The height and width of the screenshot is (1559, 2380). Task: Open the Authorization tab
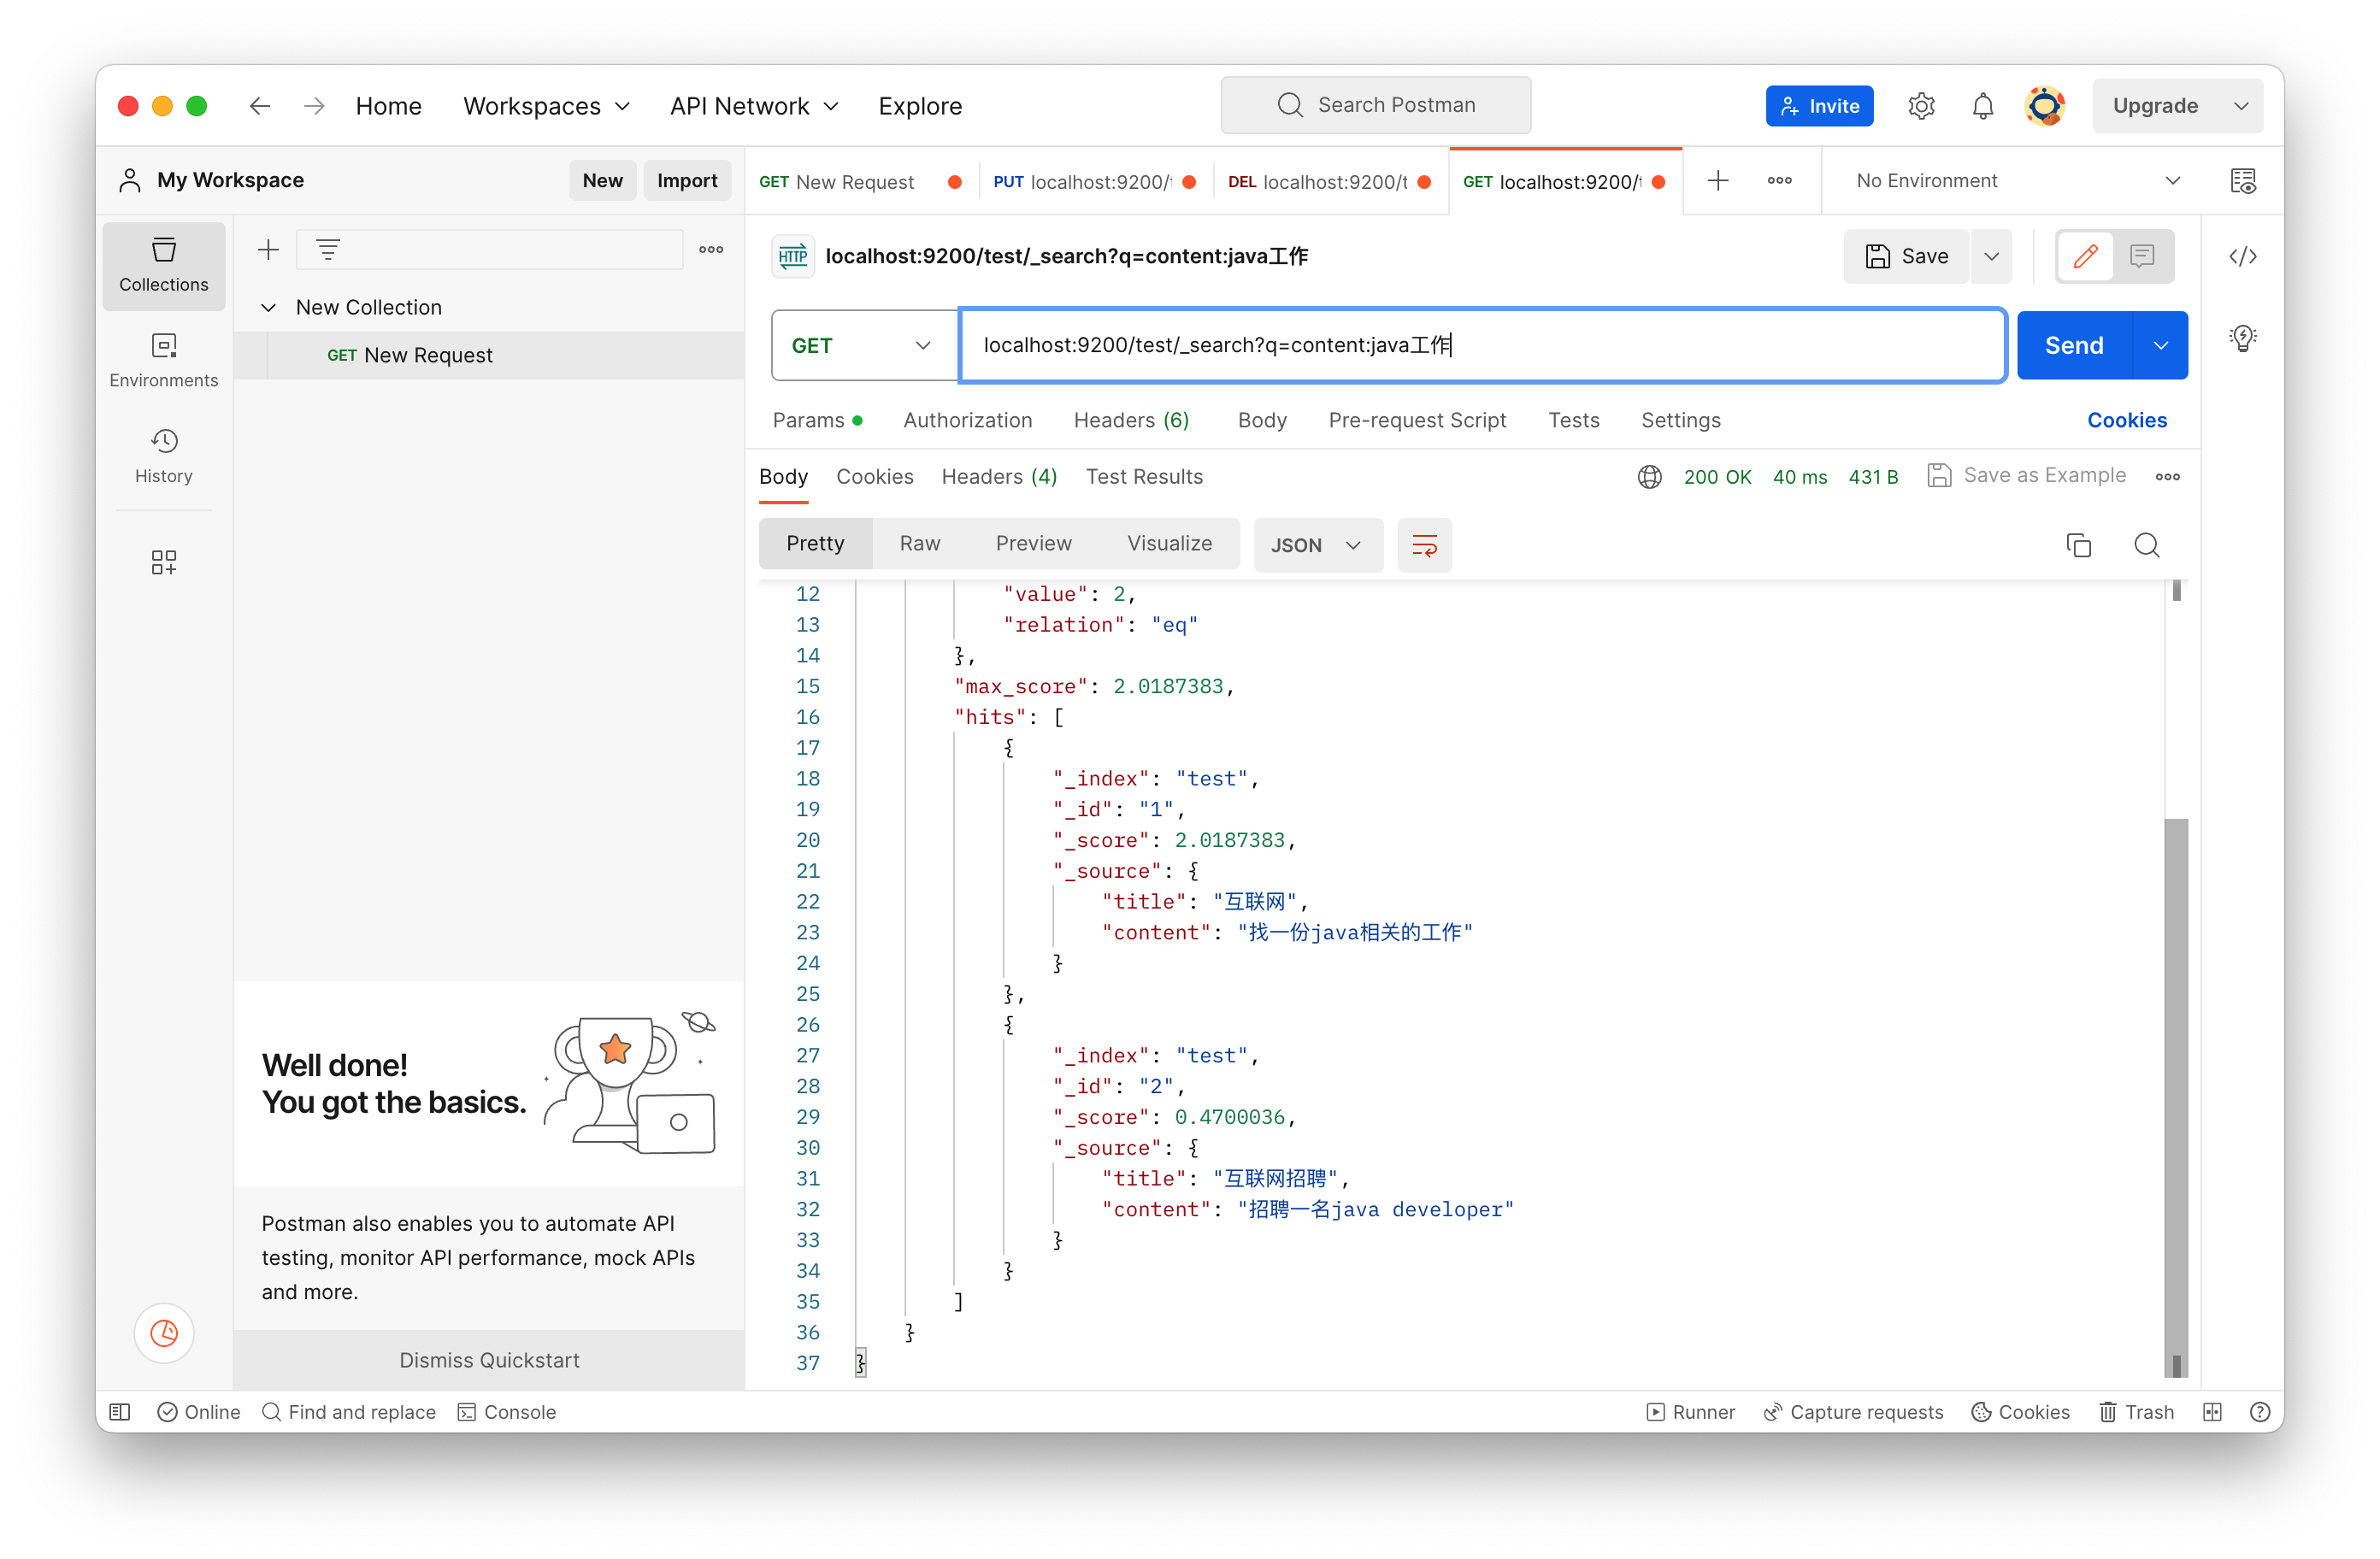point(968,420)
